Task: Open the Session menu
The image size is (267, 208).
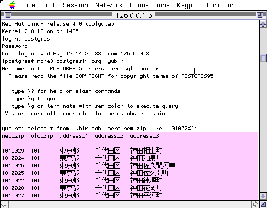Action: coord(75,5)
